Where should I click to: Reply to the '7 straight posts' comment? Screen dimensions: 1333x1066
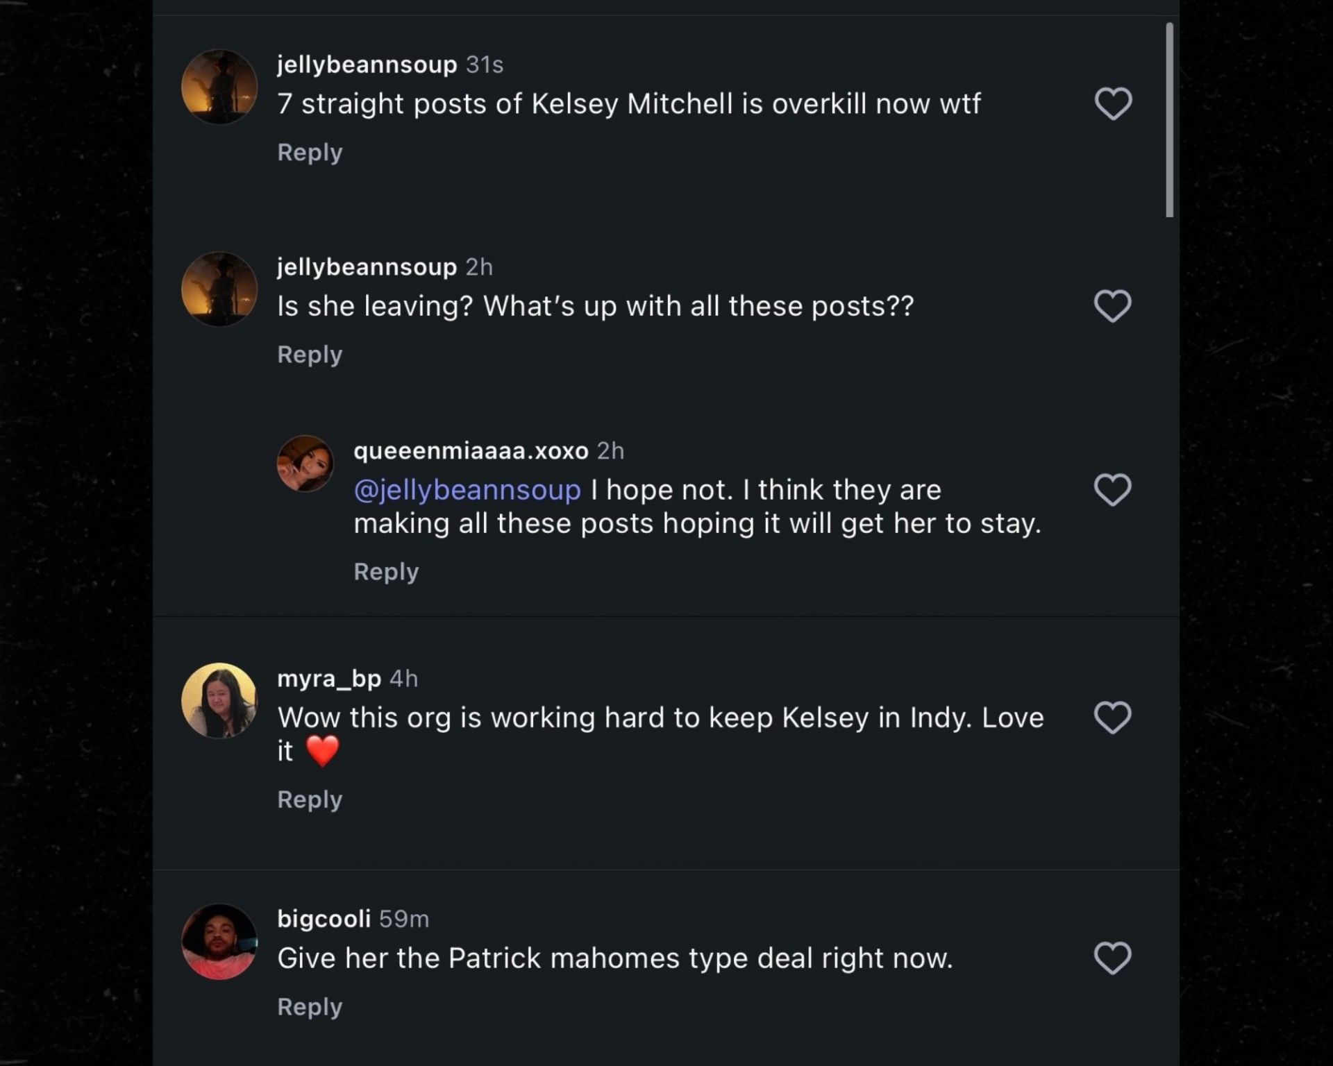tap(310, 152)
